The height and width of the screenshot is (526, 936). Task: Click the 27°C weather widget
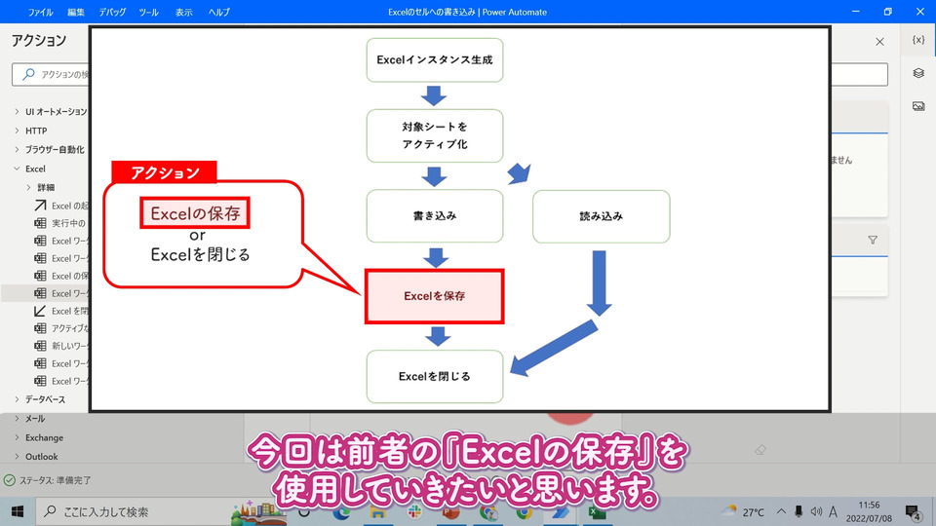(x=743, y=511)
